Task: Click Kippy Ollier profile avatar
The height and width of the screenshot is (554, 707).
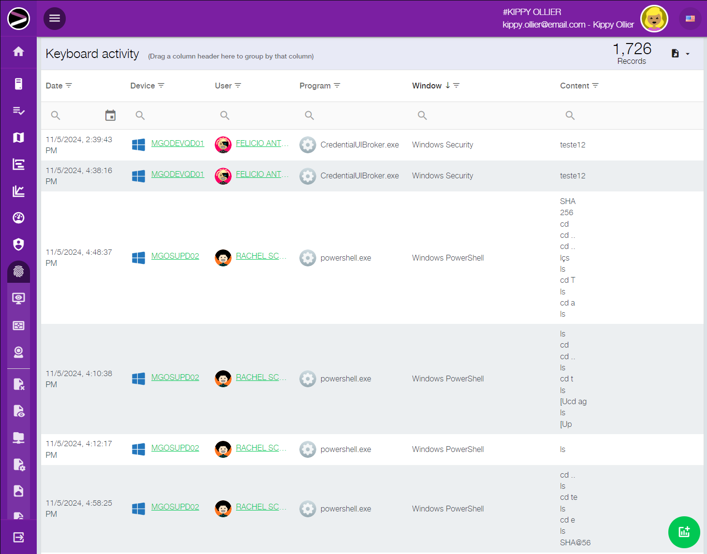Action: [654, 19]
